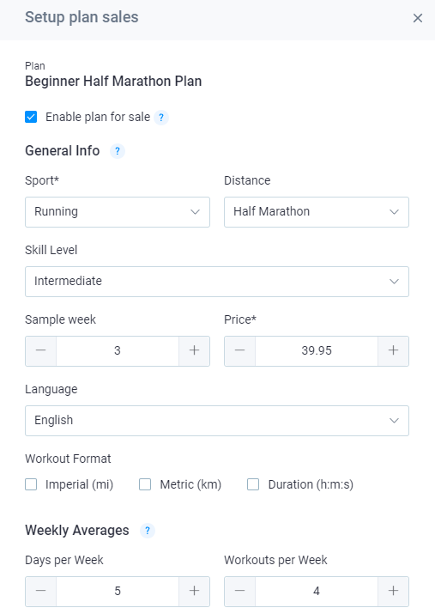Open the Language dropdown showing English

217,421
